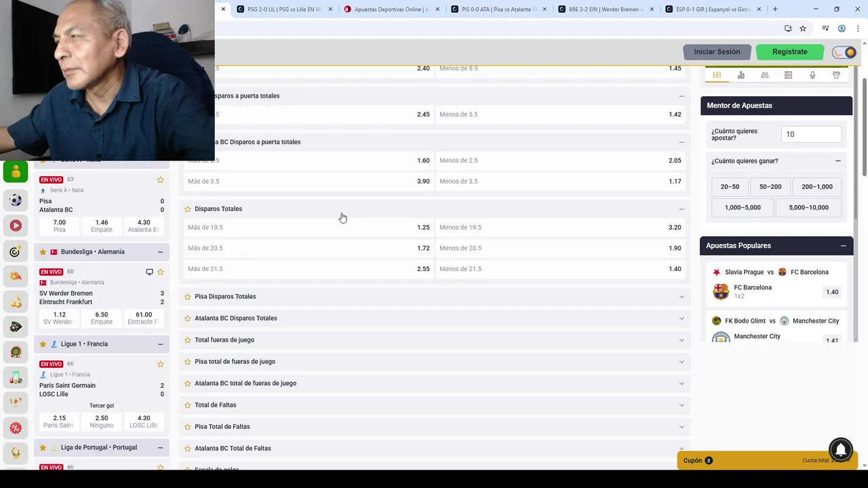Viewport: 868px width, 488px height.
Task: Open the match field view widget icon
Action: (x=717, y=75)
